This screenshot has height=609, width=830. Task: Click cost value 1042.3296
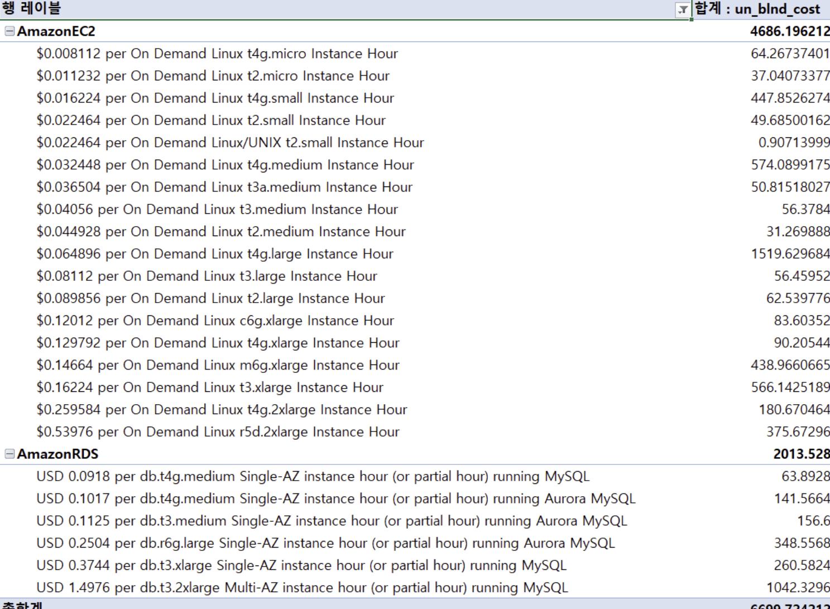(798, 588)
